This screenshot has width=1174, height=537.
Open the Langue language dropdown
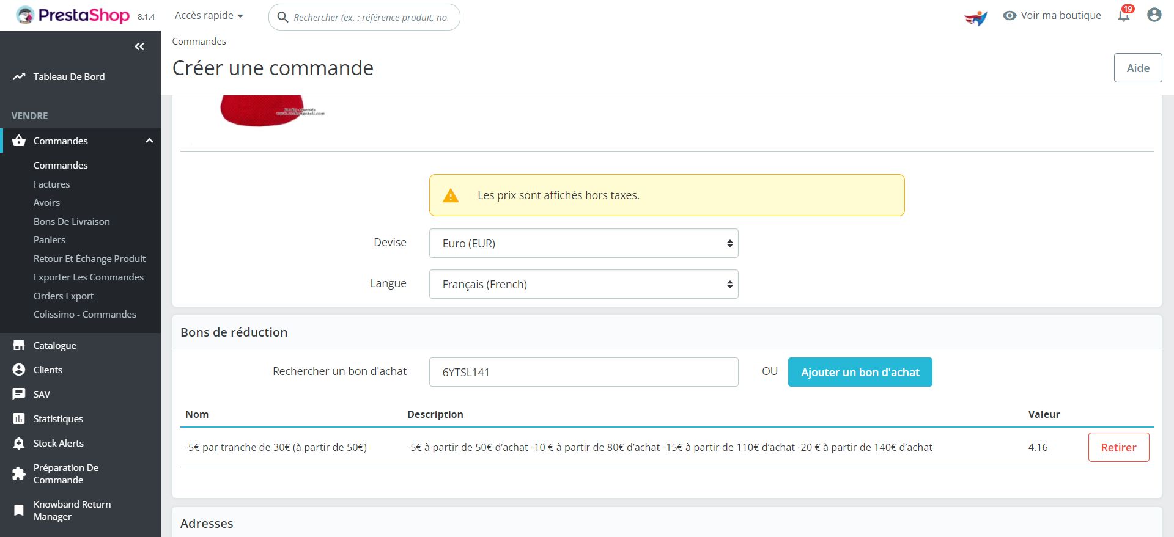[583, 284]
